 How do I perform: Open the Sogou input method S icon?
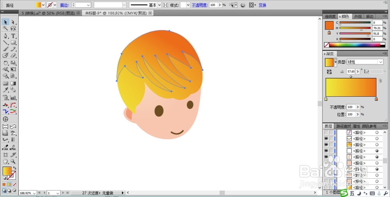tap(344, 193)
